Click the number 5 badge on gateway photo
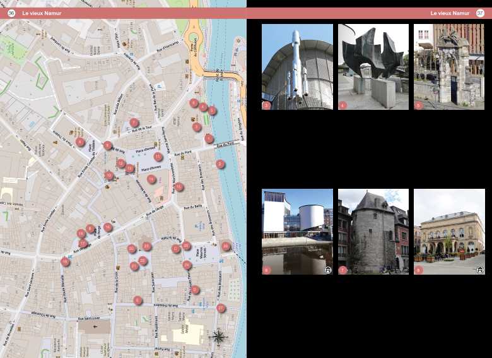The height and width of the screenshot is (358, 492). pyautogui.click(x=418, y=105)
